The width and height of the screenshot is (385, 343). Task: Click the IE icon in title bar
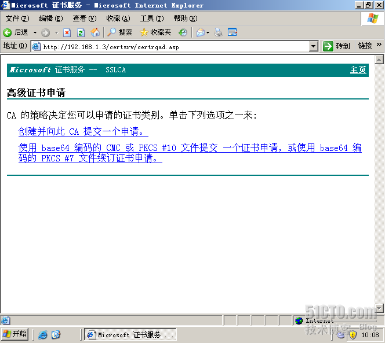(x=5, y=5)
